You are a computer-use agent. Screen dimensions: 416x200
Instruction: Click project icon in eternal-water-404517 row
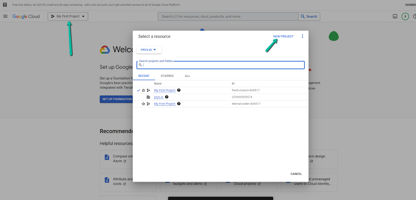(x=148, y=104)
